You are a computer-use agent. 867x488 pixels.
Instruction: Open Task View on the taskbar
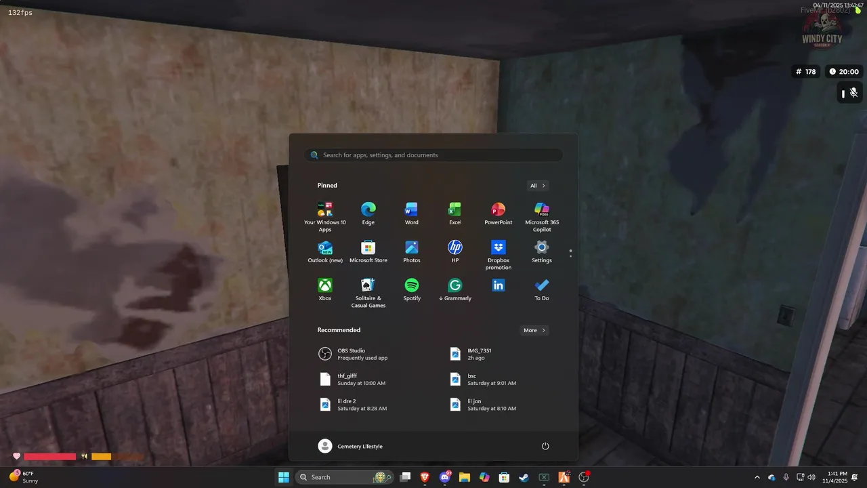pyautogui.click(x=405, y=477)
